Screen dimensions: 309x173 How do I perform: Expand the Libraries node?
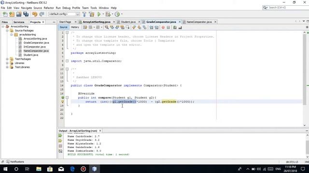tap(7, 63)
